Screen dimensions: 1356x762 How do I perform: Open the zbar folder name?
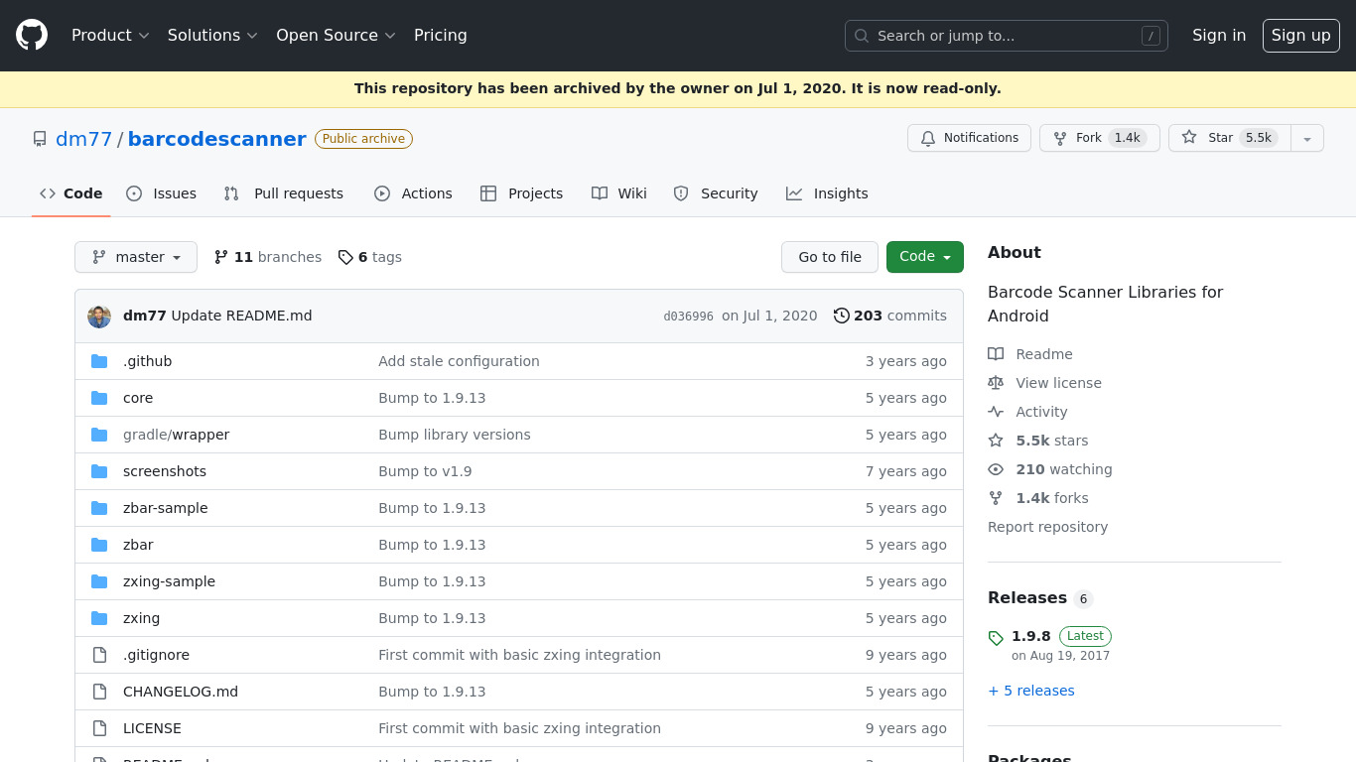click(x=138, y=545)
